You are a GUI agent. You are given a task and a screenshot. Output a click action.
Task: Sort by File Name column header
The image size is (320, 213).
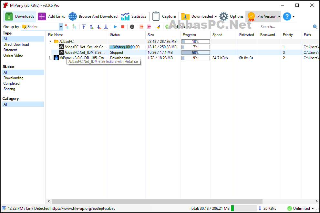[77, 35]
